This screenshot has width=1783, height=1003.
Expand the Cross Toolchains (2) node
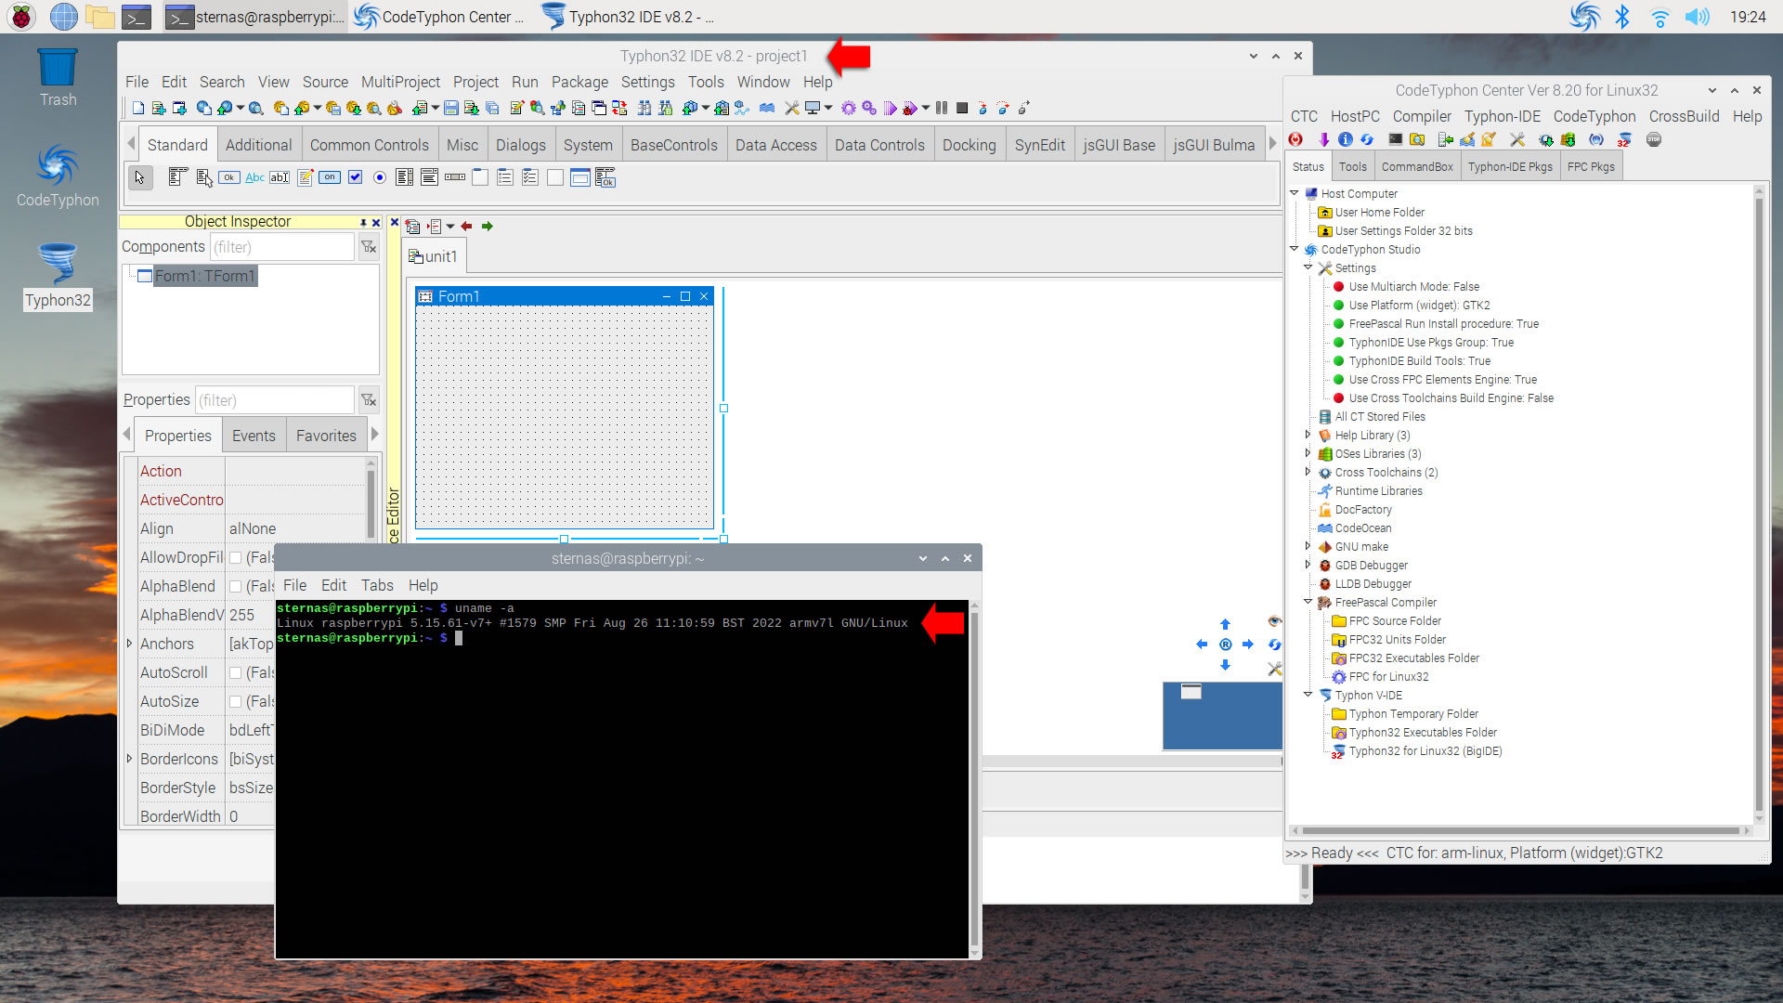click(x=1308, y=472)
